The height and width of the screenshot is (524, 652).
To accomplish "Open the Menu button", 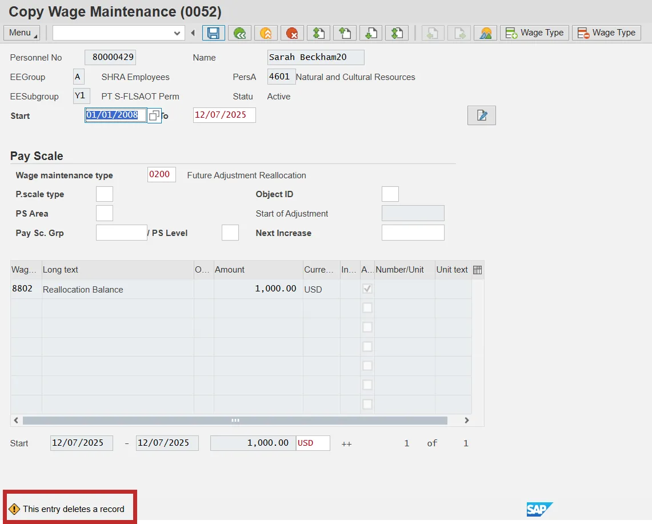I will pyautogui.click(x=21, y=33).
